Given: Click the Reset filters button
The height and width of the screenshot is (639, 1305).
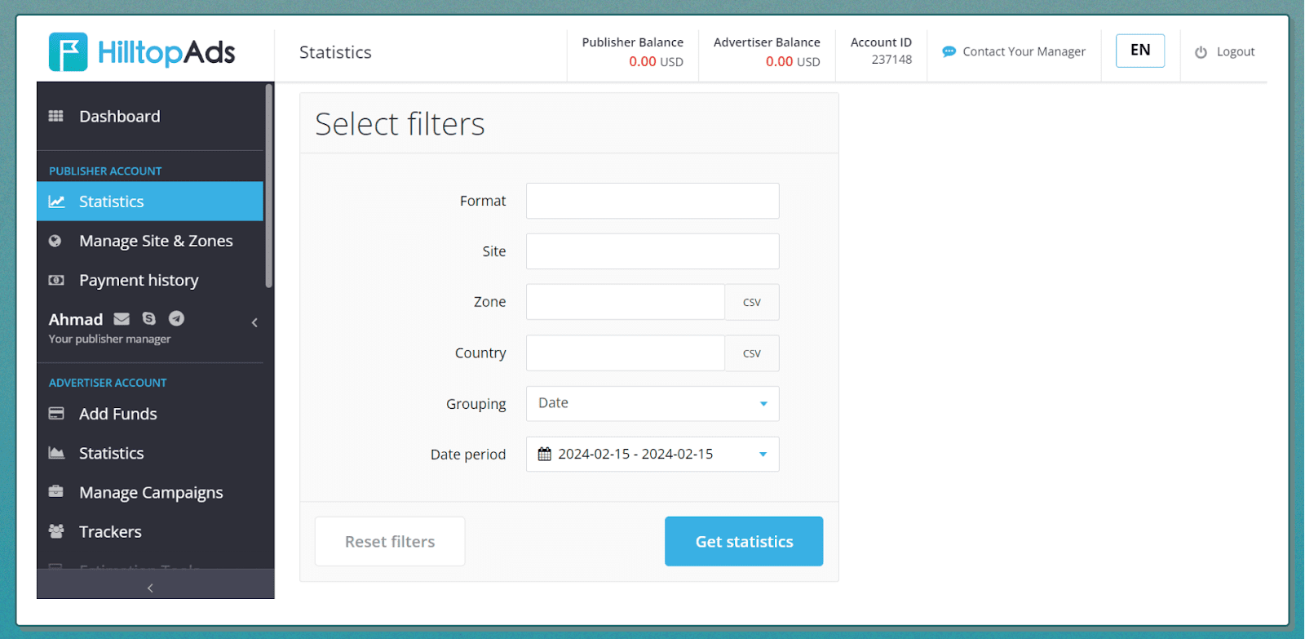Looking at the screenshot, I should tap(390, 541).
